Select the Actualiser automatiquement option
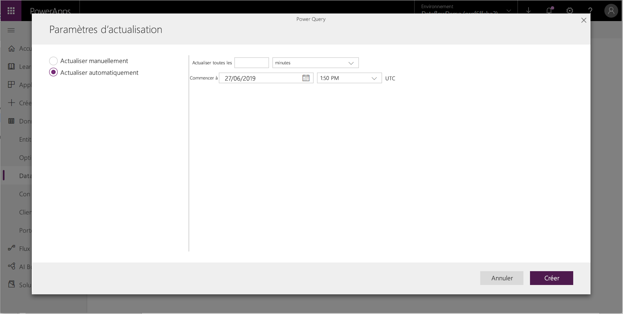Screen dimensions: 623x314 tap(54, 72)
